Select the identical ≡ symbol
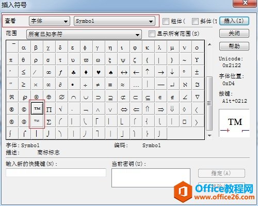The height and width of the screenshot is (206, 258). pyautogui.click(x=111, y=84)
